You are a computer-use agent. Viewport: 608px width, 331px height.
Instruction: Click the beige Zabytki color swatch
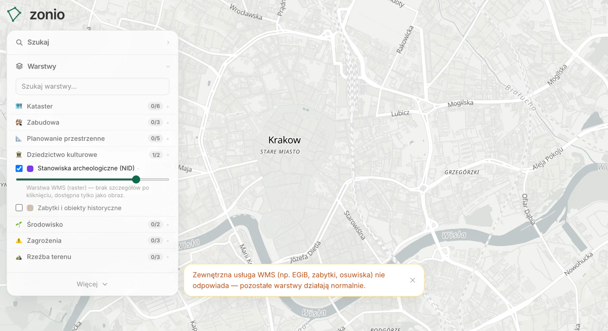(30, 208)
